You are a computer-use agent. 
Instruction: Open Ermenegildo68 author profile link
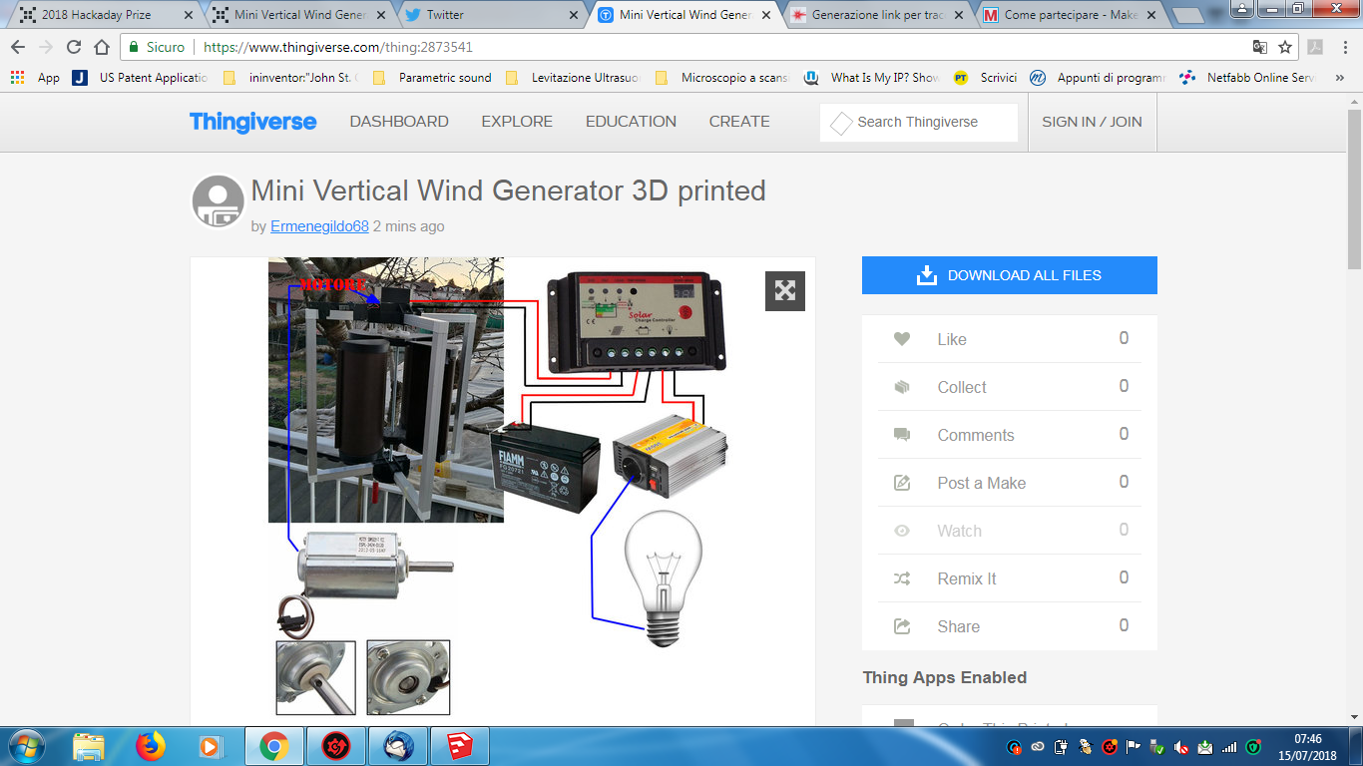pyautogui.click(x=319, y=226)
